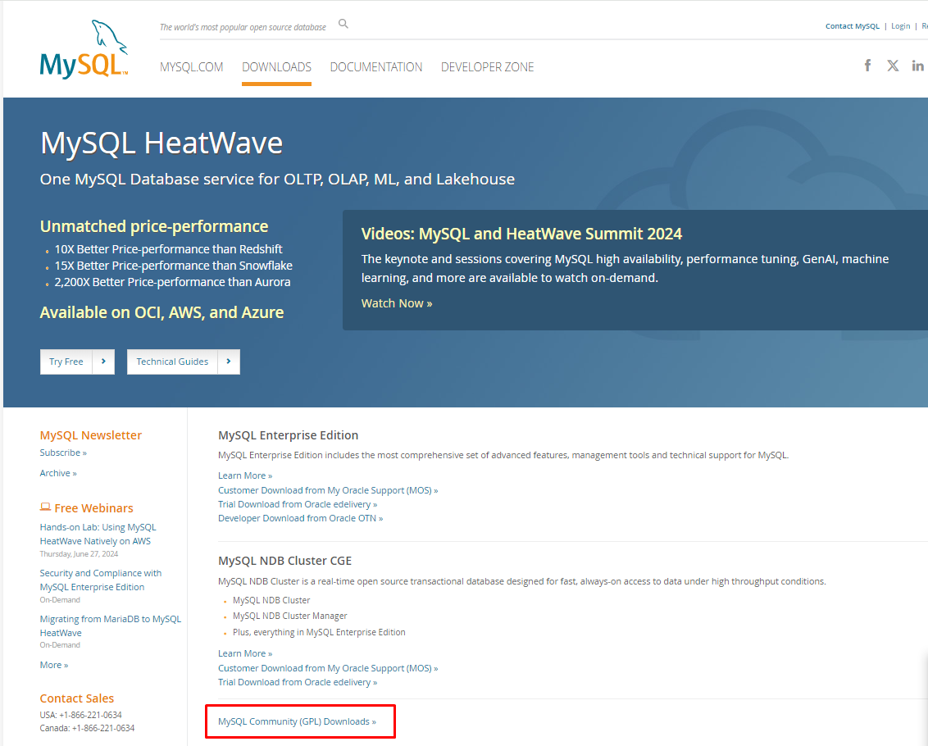
Task: Click More webinars link
Action: pos(54,665)
